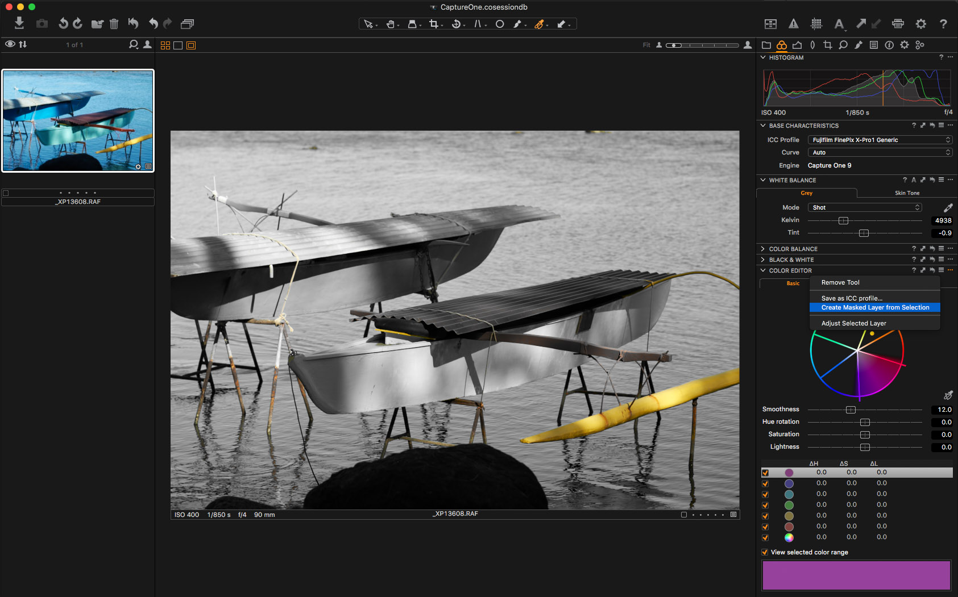The image size is (958, 597).
Task: Select the Apply adjustments arrow tool
Action: coord(561,24)
